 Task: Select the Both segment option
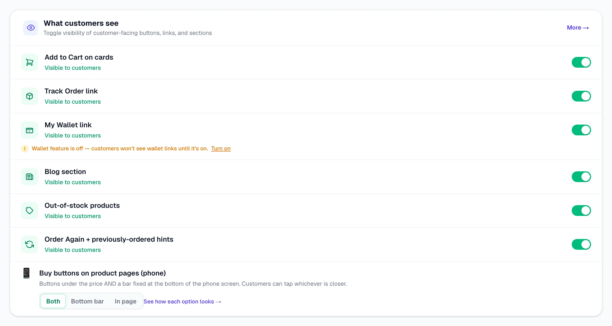point(53,301)
